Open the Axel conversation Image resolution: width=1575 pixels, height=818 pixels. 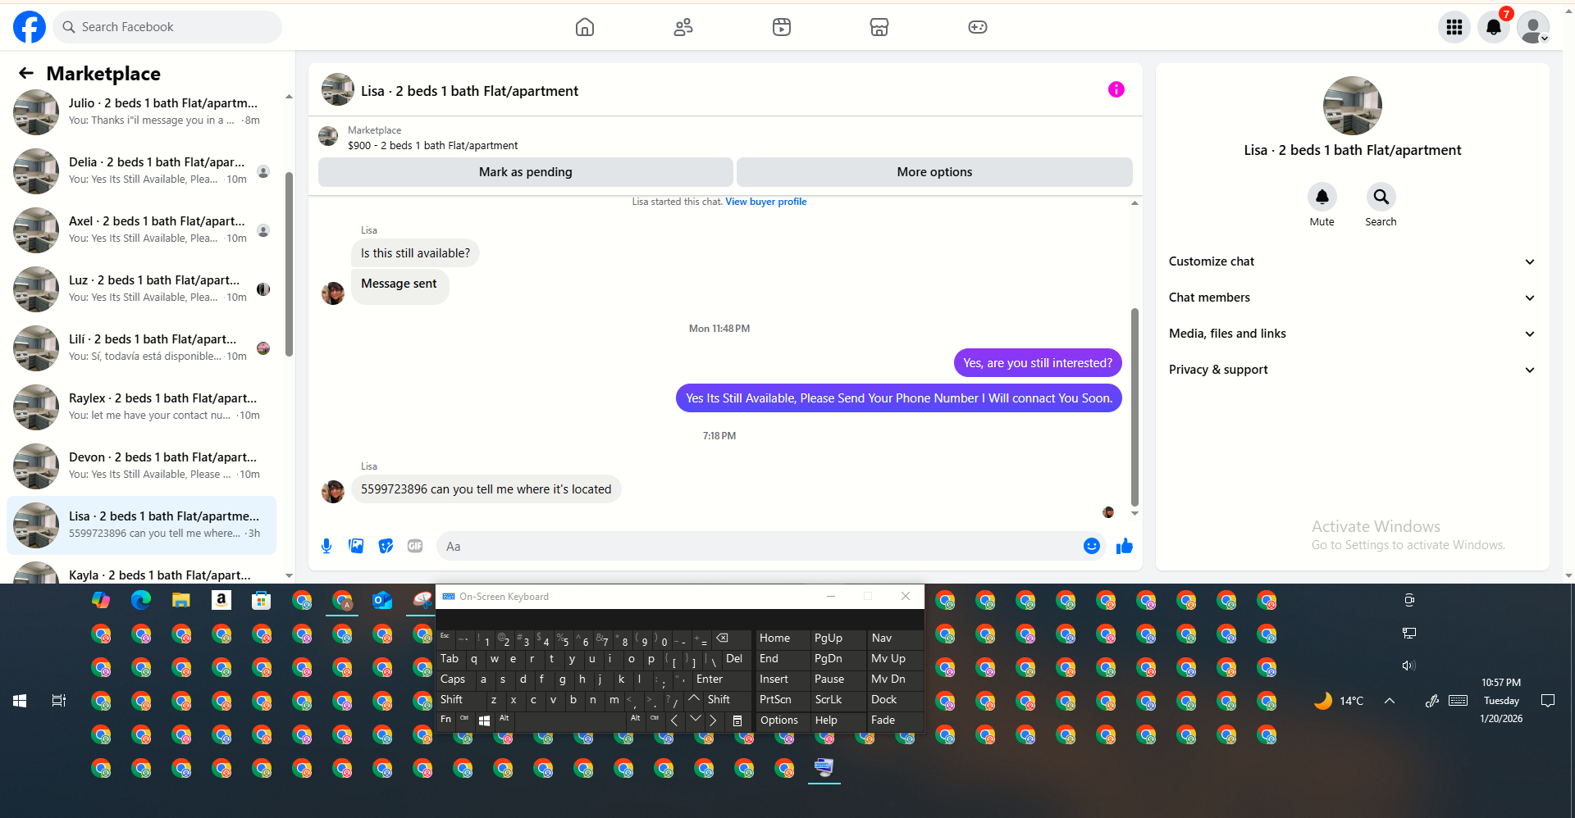click(142, 230)
